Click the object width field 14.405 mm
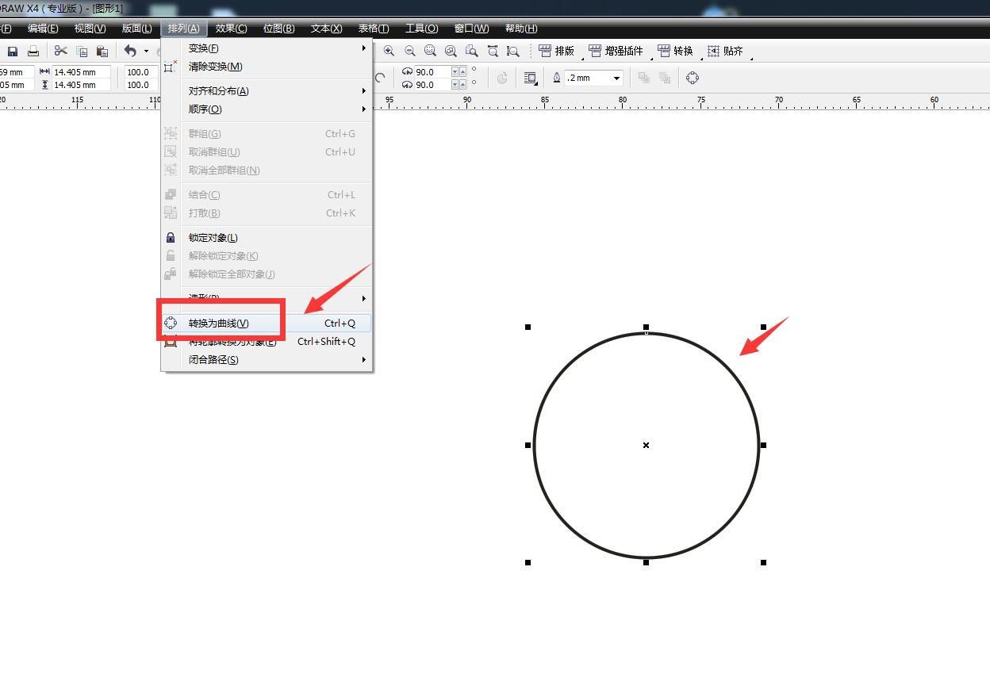The height and width of the screenshot is (697, 990). coord(82,72)
